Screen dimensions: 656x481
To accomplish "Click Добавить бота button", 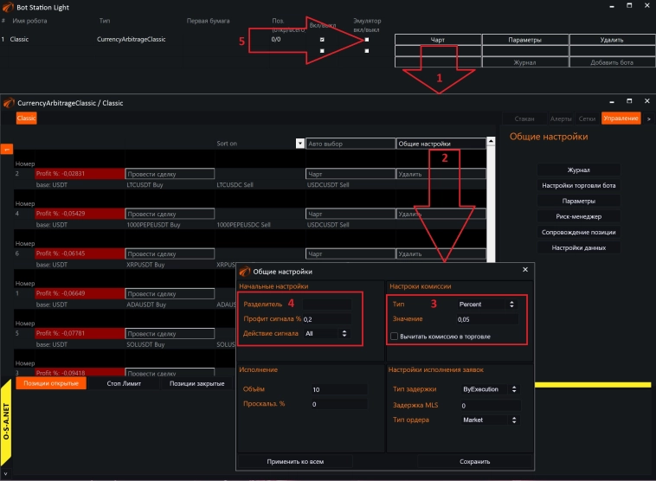I will click(x=612, y=62).
